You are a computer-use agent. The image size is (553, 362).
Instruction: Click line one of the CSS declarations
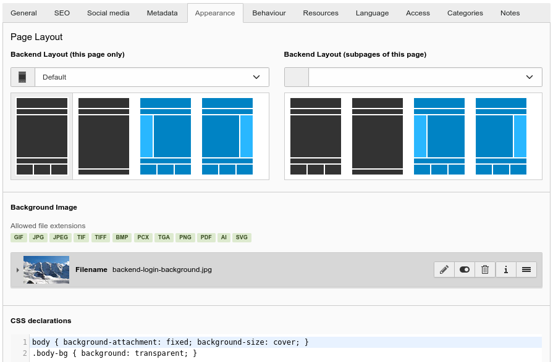click(170, 342)
